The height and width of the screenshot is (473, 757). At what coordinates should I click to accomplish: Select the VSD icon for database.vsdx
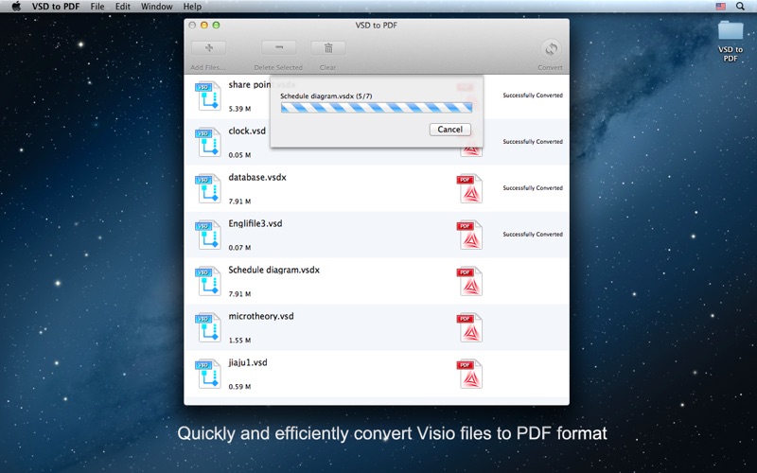208,188
